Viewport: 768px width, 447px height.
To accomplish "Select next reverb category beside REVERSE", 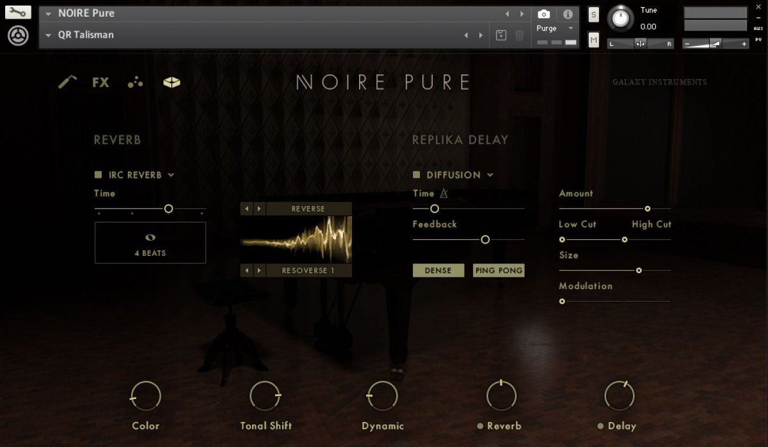I will point(259,208).
